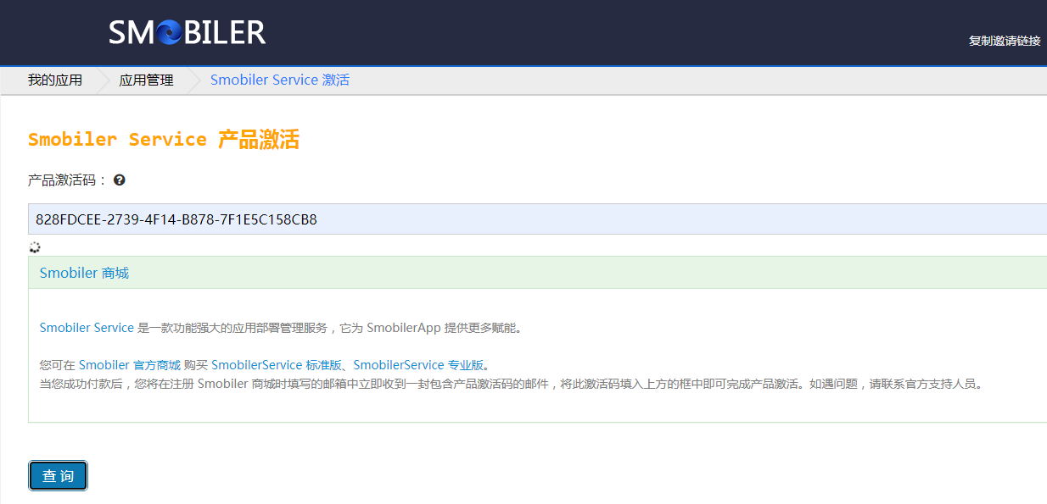This screenshot has height=504, width=1047.
Task: Open the Smobiler 商城 panel heading link
Action: [84, 273]
